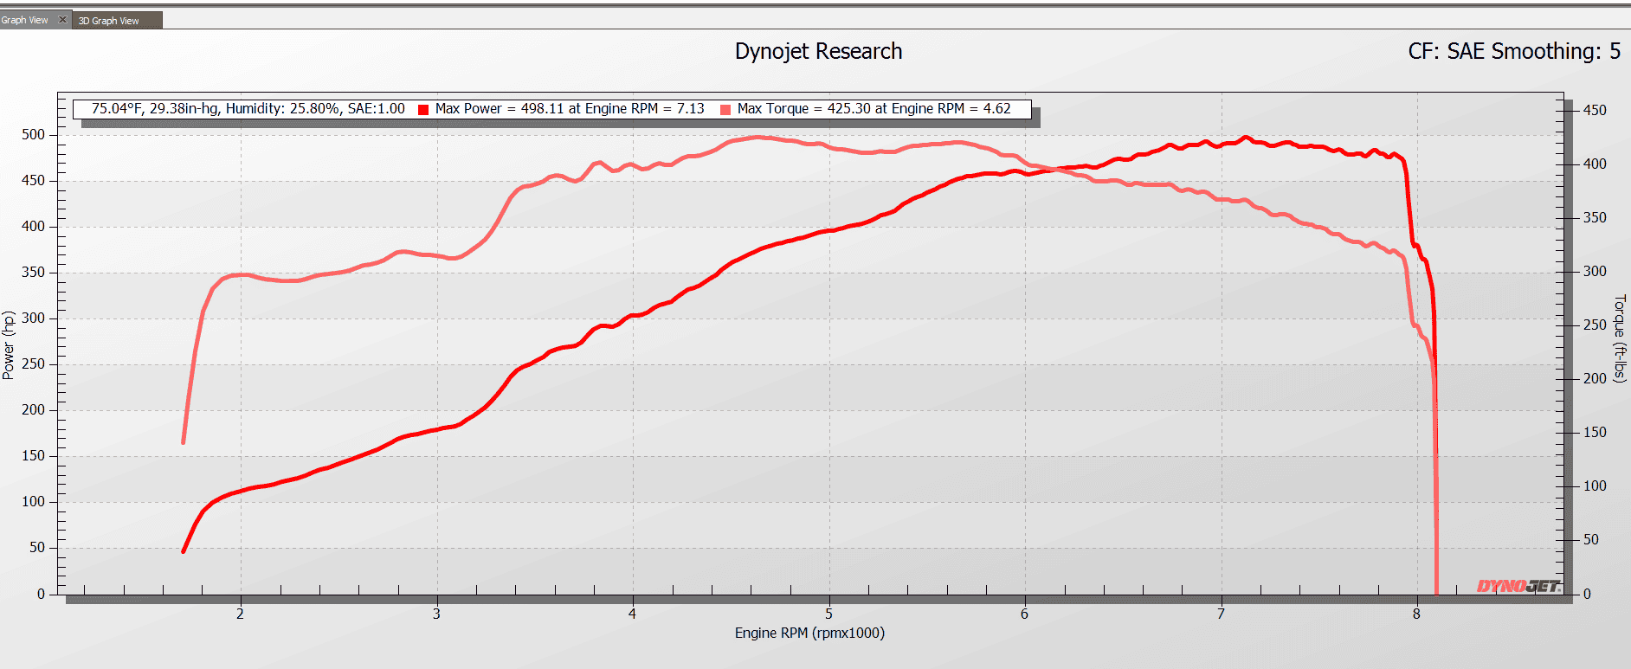
Task: Click the Power (hp) axis label
Action: (9, 345)
